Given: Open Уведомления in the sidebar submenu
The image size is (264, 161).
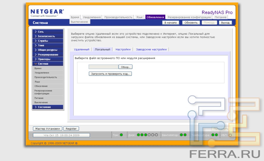Looking at the screenshot, I should pyautogui.click(x=48, y=73).
